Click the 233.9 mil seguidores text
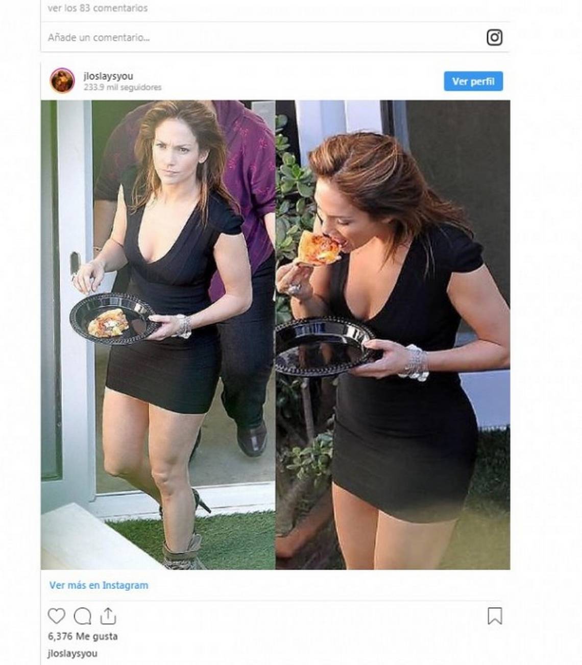This screenshot has width=582, height=665. 123,87
